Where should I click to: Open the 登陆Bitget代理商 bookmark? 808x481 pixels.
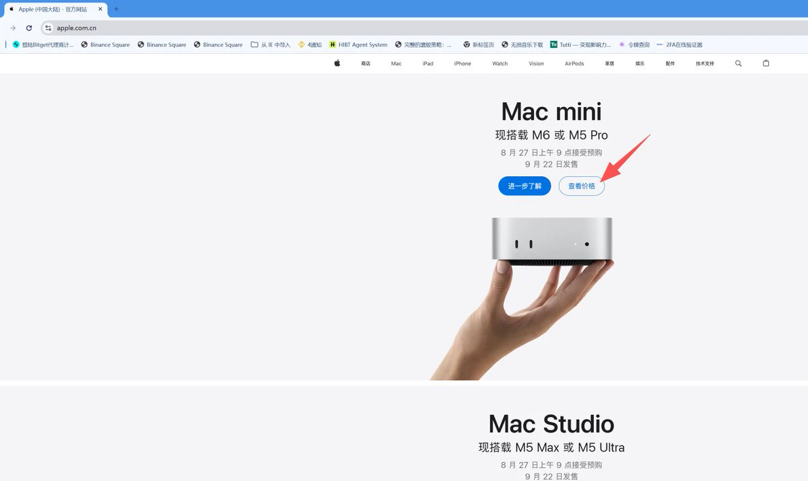tap(43, 45)
